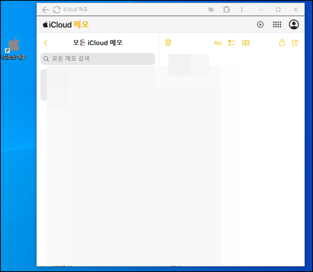313x272 pixels.
Task: Open the iCloud apps grid launcher
Action: click(x=277, y=25)
